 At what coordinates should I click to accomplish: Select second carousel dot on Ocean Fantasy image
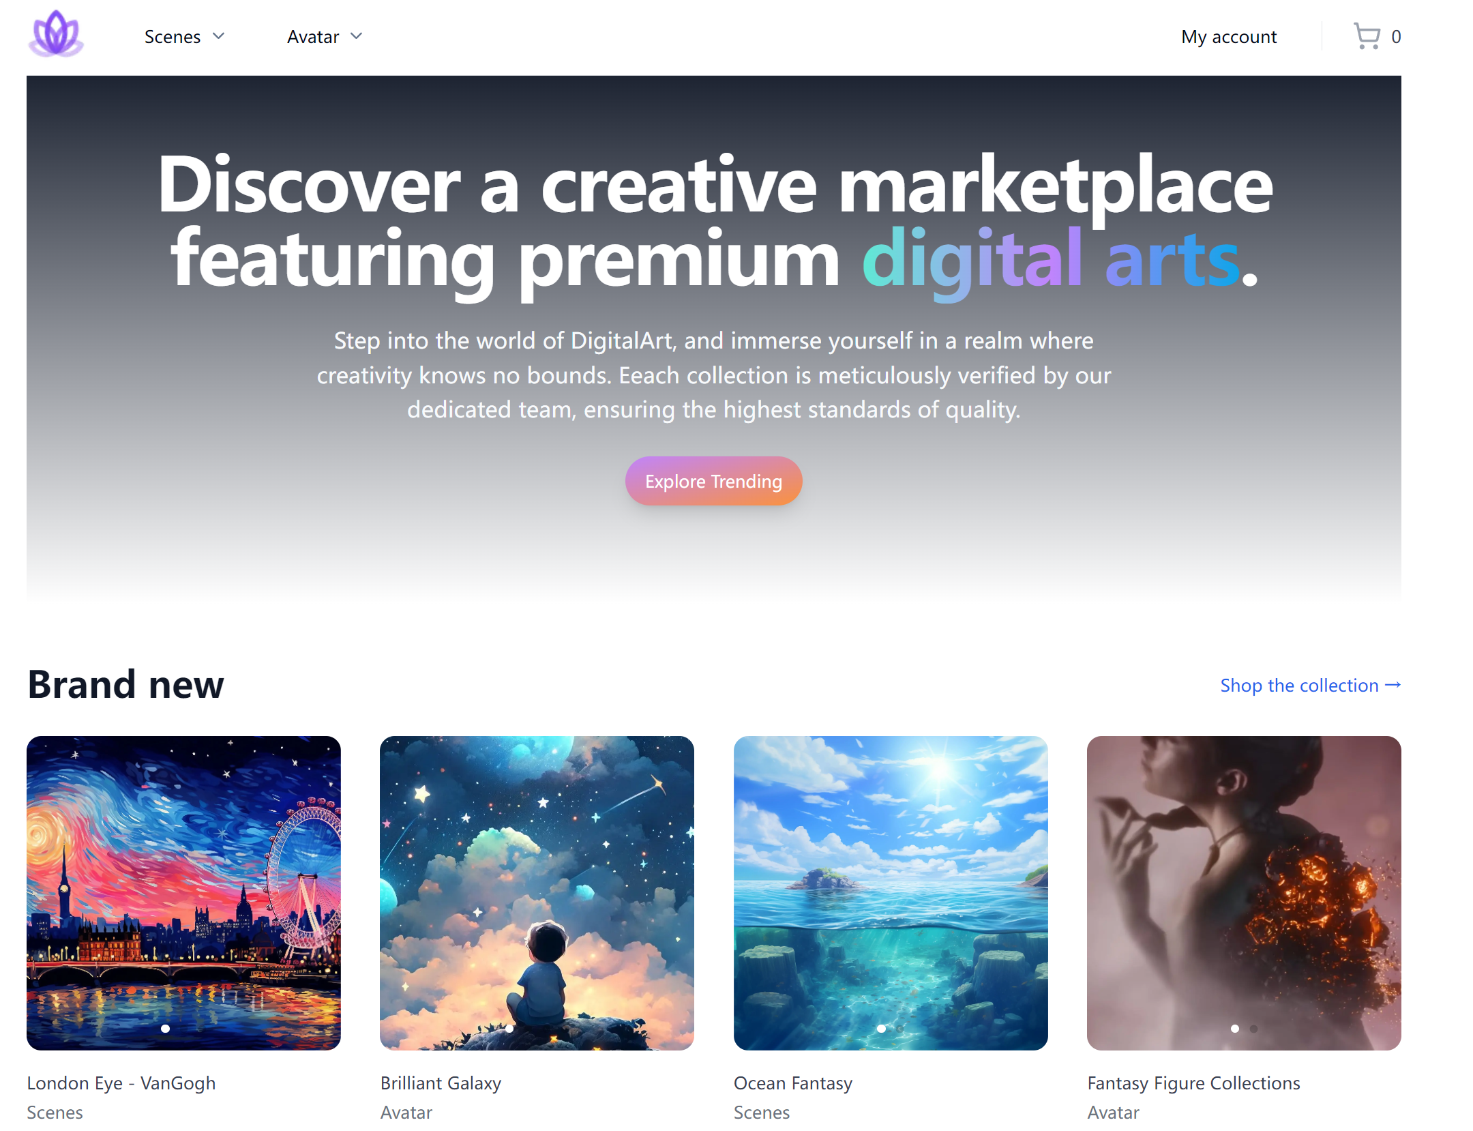(900, 1029)
